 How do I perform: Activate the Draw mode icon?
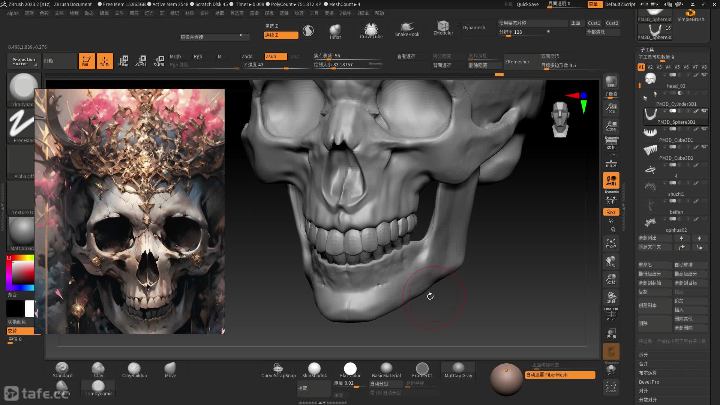click(x=105, y=61)
